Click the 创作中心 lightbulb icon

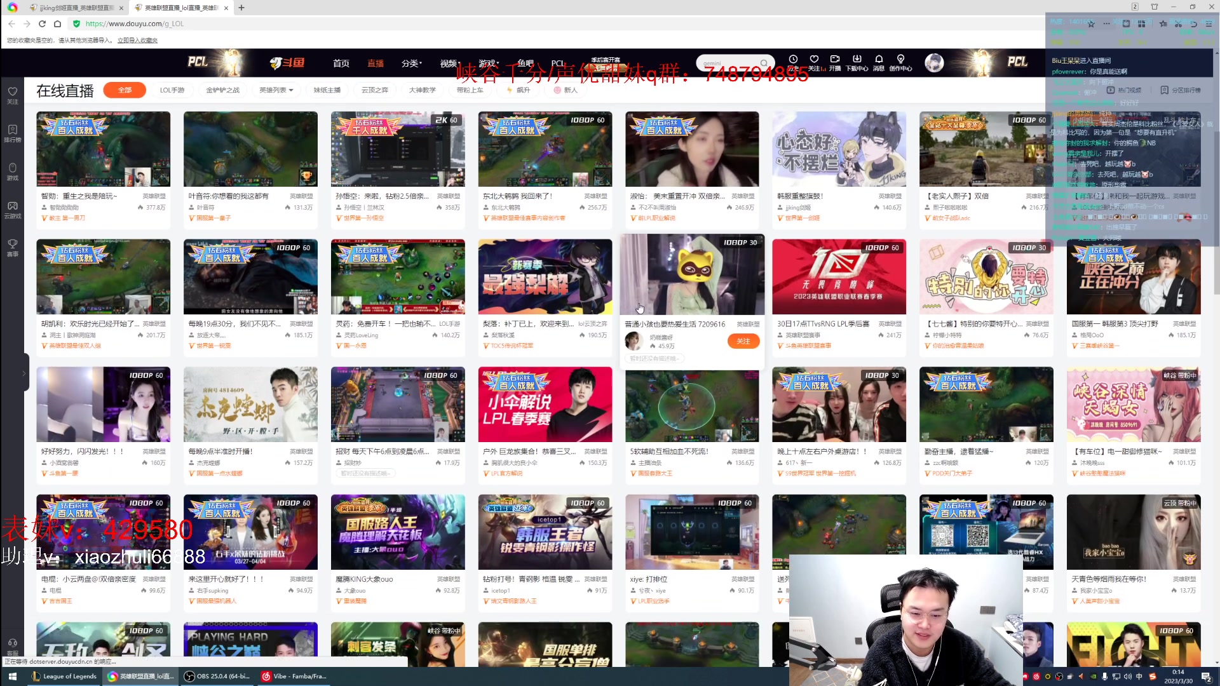pyautogui.click(x=900, y=60)
